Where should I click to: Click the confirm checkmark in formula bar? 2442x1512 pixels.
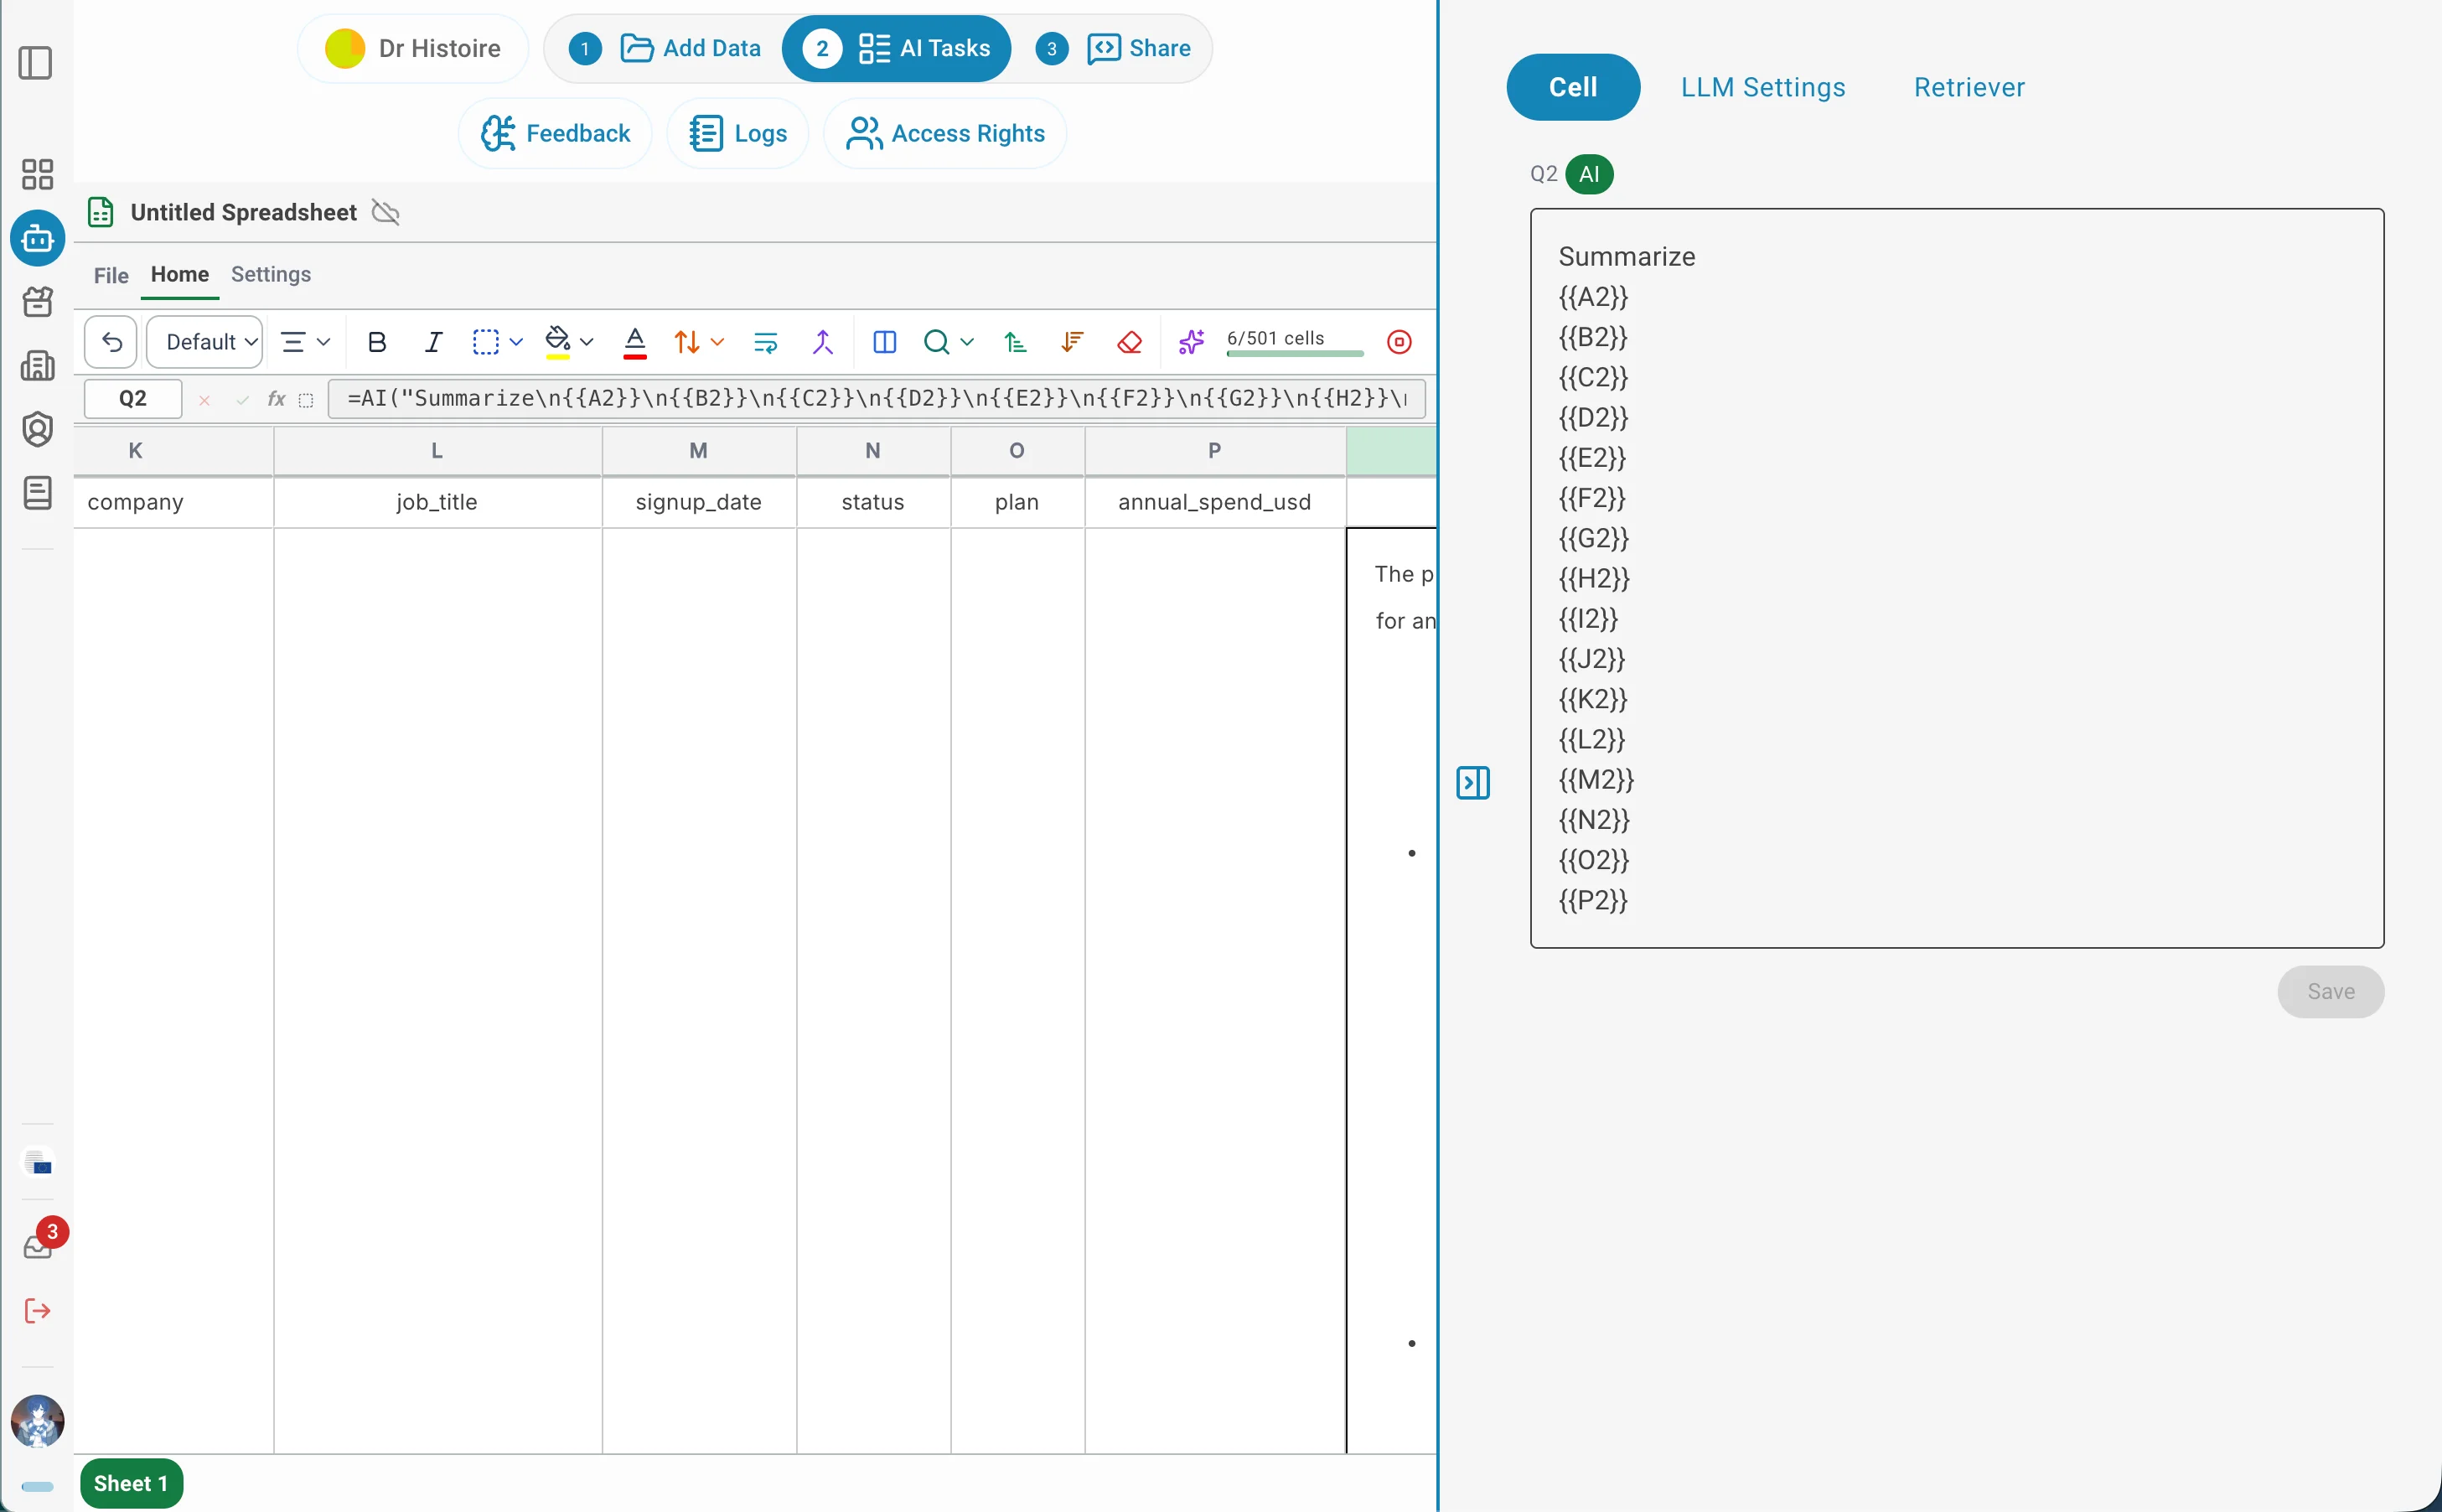pyautogui.click(x=242, y=399)
